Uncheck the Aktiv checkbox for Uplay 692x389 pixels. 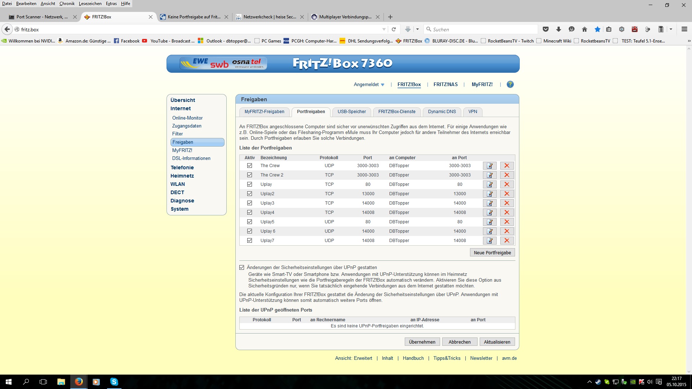tap(249, 184)
